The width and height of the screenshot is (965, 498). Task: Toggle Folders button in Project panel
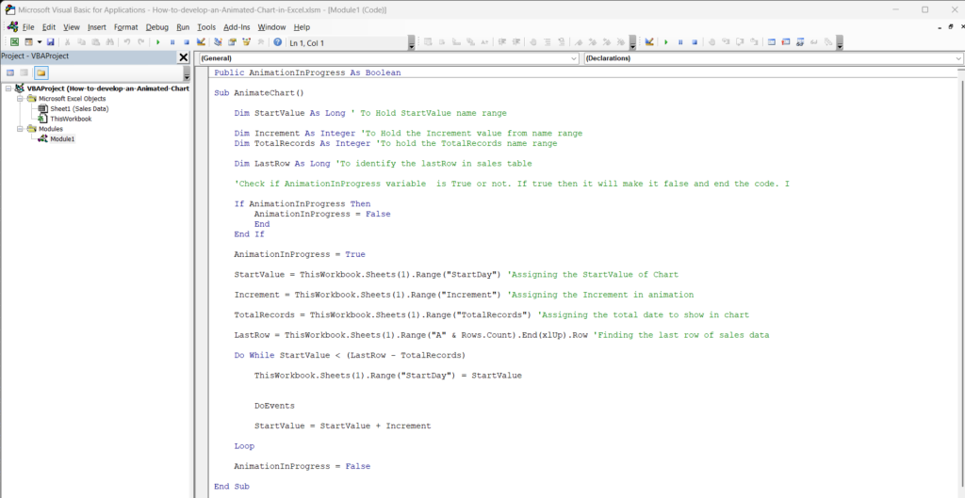tap(41, 72)
